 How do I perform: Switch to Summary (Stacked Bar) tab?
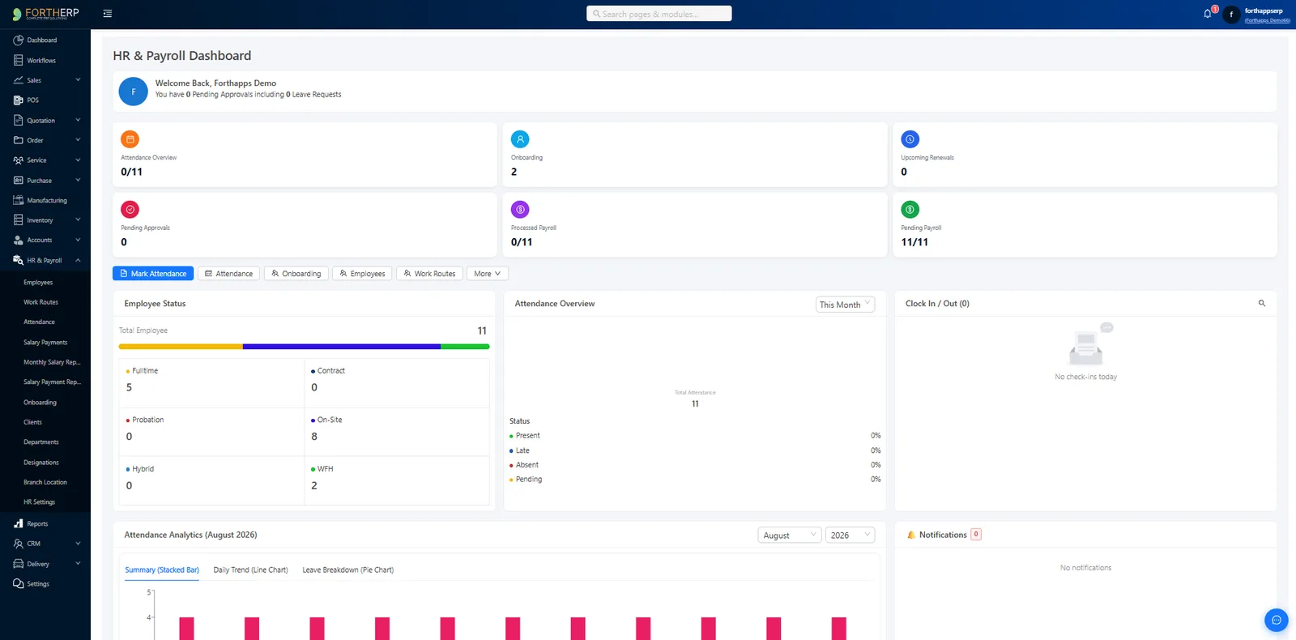click(162, 570)
